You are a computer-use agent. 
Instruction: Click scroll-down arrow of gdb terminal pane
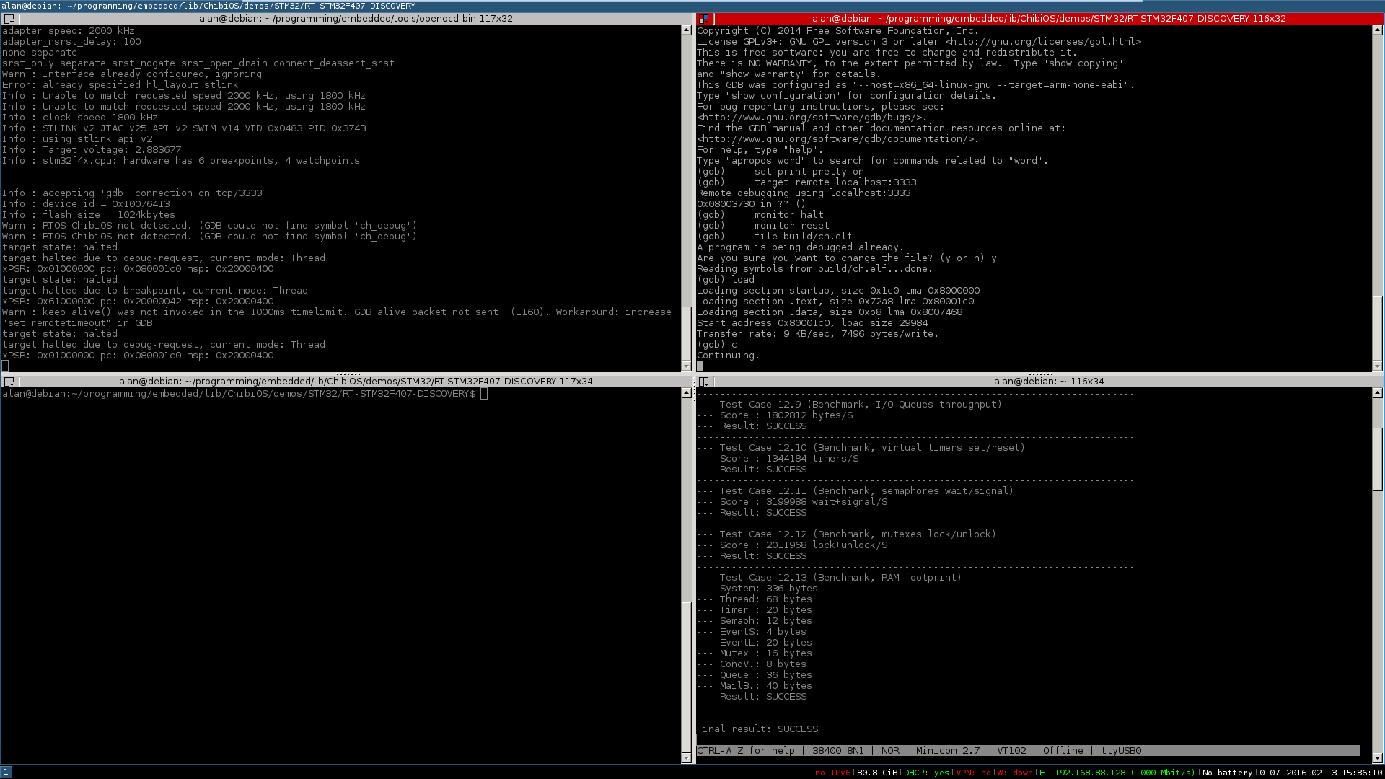pos(1377,366)
